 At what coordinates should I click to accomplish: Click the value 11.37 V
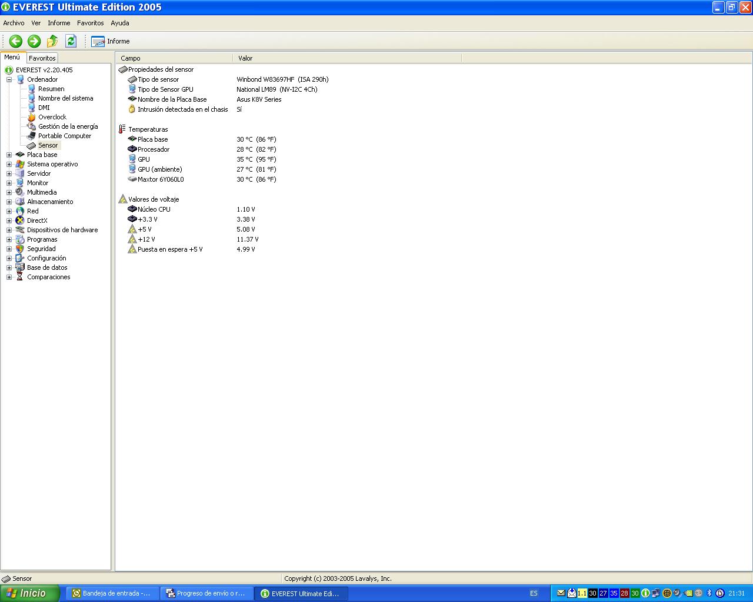point(248,239)
